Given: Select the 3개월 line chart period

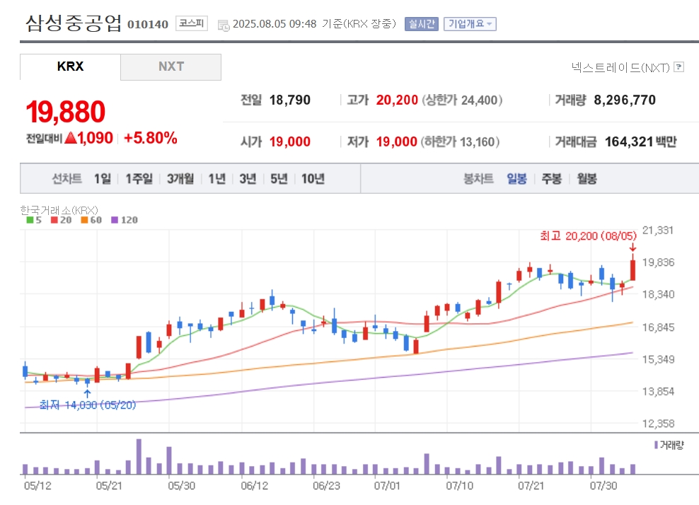Looking at the screenshot, I should [x=180, y=179].
